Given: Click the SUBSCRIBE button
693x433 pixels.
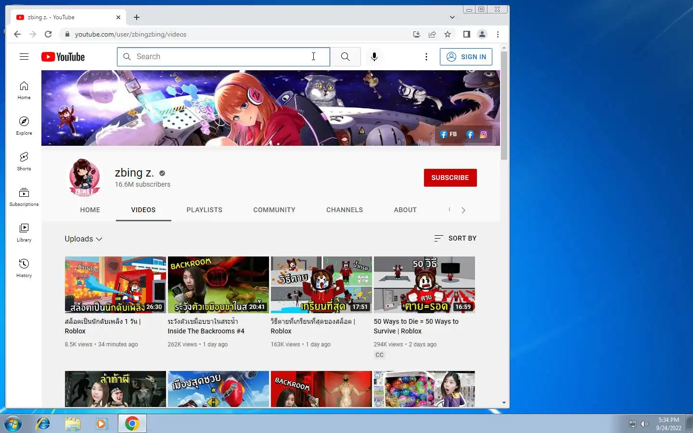Looking at the screenshot, I should pyautogui.click(x=450, y=178).
